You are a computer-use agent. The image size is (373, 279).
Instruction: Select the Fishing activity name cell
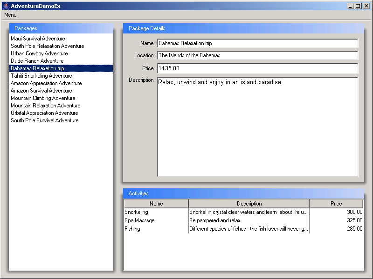(156, 229)
